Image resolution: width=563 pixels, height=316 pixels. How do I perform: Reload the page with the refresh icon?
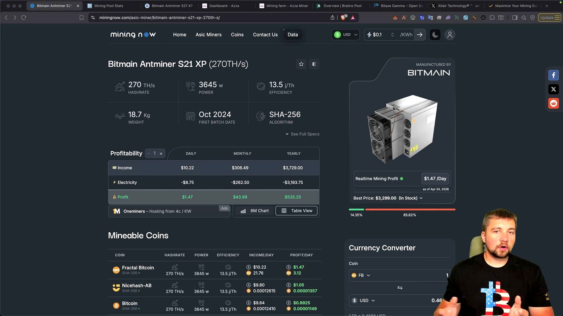click(x=24, y=18)
